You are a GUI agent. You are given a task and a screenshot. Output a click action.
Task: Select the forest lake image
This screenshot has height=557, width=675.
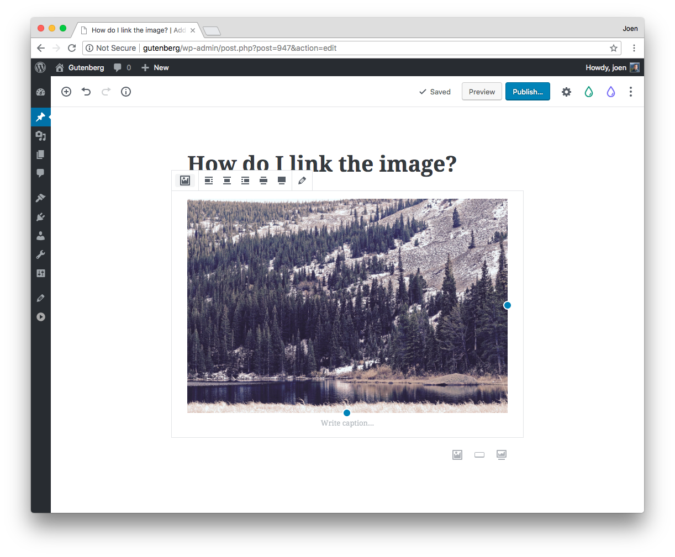tap(347, 305)
